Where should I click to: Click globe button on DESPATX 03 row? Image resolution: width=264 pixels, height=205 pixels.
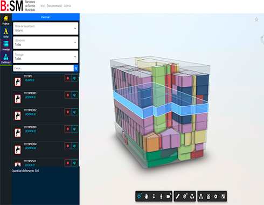coord(74,129)
